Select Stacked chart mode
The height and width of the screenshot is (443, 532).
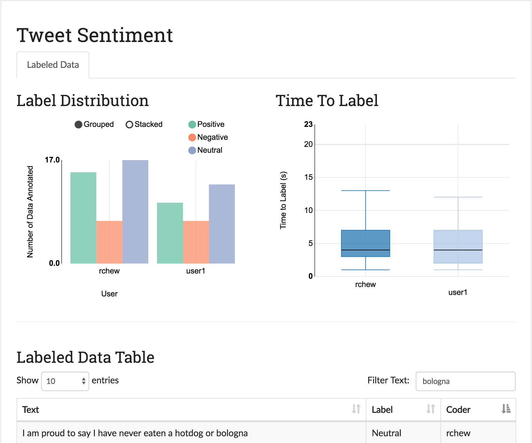click(129, 125)
